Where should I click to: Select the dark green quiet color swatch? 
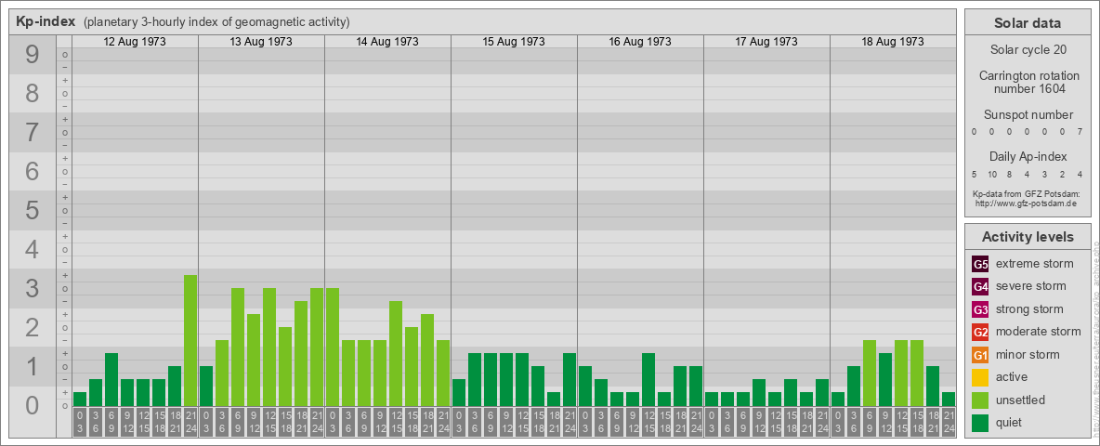click(x=980, y=423)
